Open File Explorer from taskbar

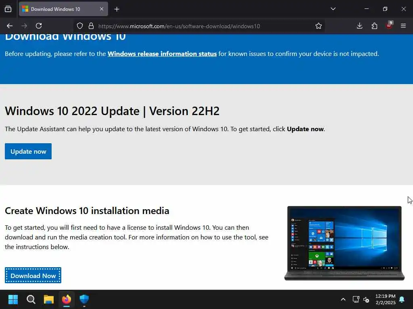pyautogui.click(x=49, y=299)
